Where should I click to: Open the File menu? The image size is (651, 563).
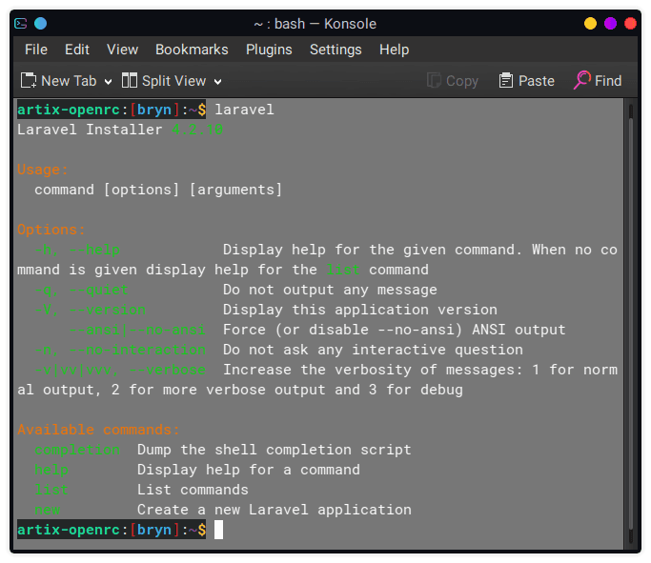[x=36, y=50]
